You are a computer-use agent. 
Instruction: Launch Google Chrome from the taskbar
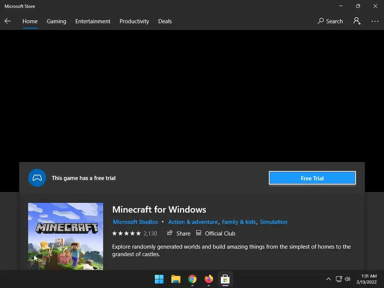pos(192,279)
